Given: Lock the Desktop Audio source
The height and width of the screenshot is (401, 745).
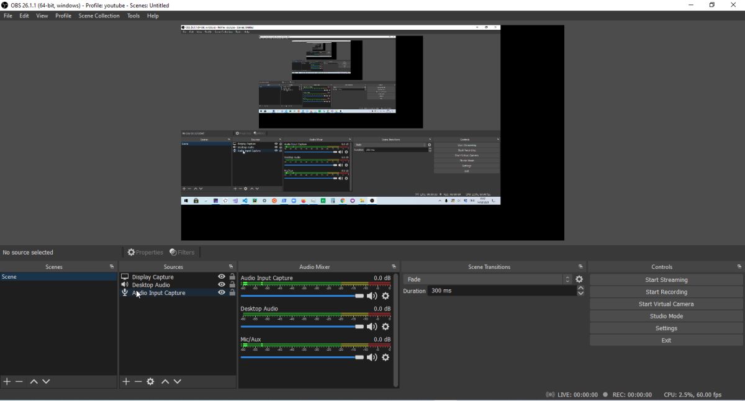Looking at the screenshot, I should 232,285.
